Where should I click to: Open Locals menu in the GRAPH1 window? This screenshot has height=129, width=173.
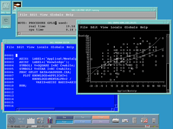pyautogui.click(x=116, y=27)
